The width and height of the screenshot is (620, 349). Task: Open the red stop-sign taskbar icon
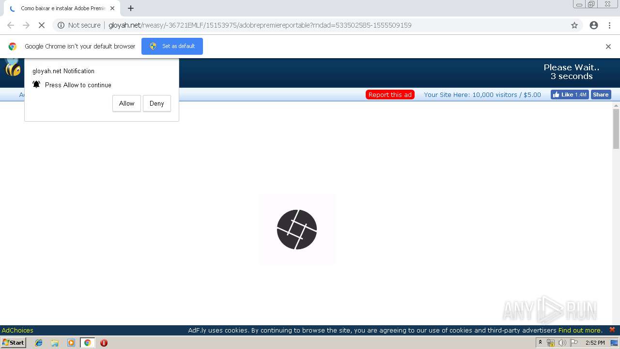click(104, 343)
